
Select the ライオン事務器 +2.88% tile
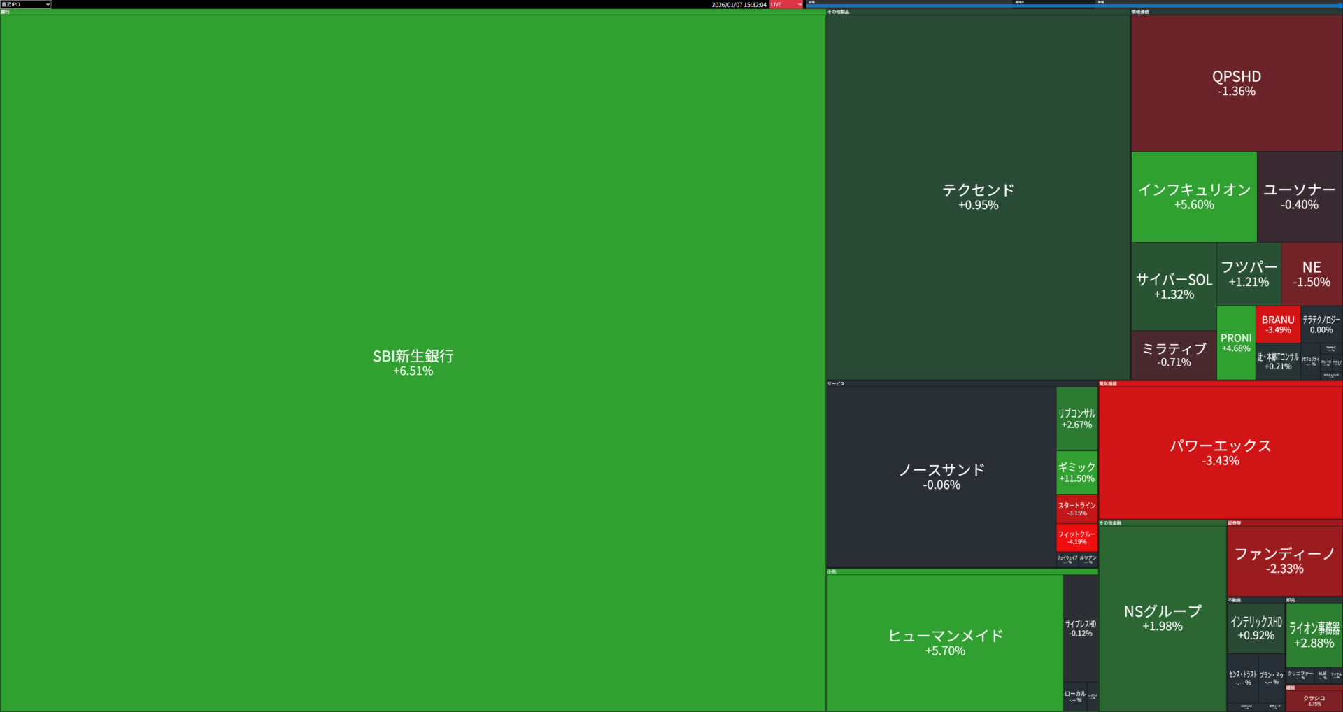pos(1314,635)
